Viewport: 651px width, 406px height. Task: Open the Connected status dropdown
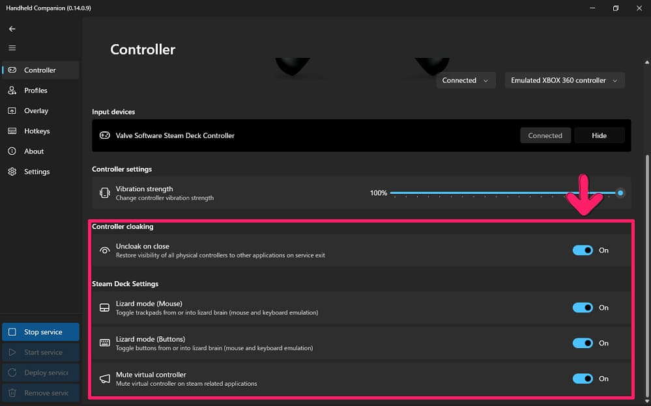click(x=466, y=81)
